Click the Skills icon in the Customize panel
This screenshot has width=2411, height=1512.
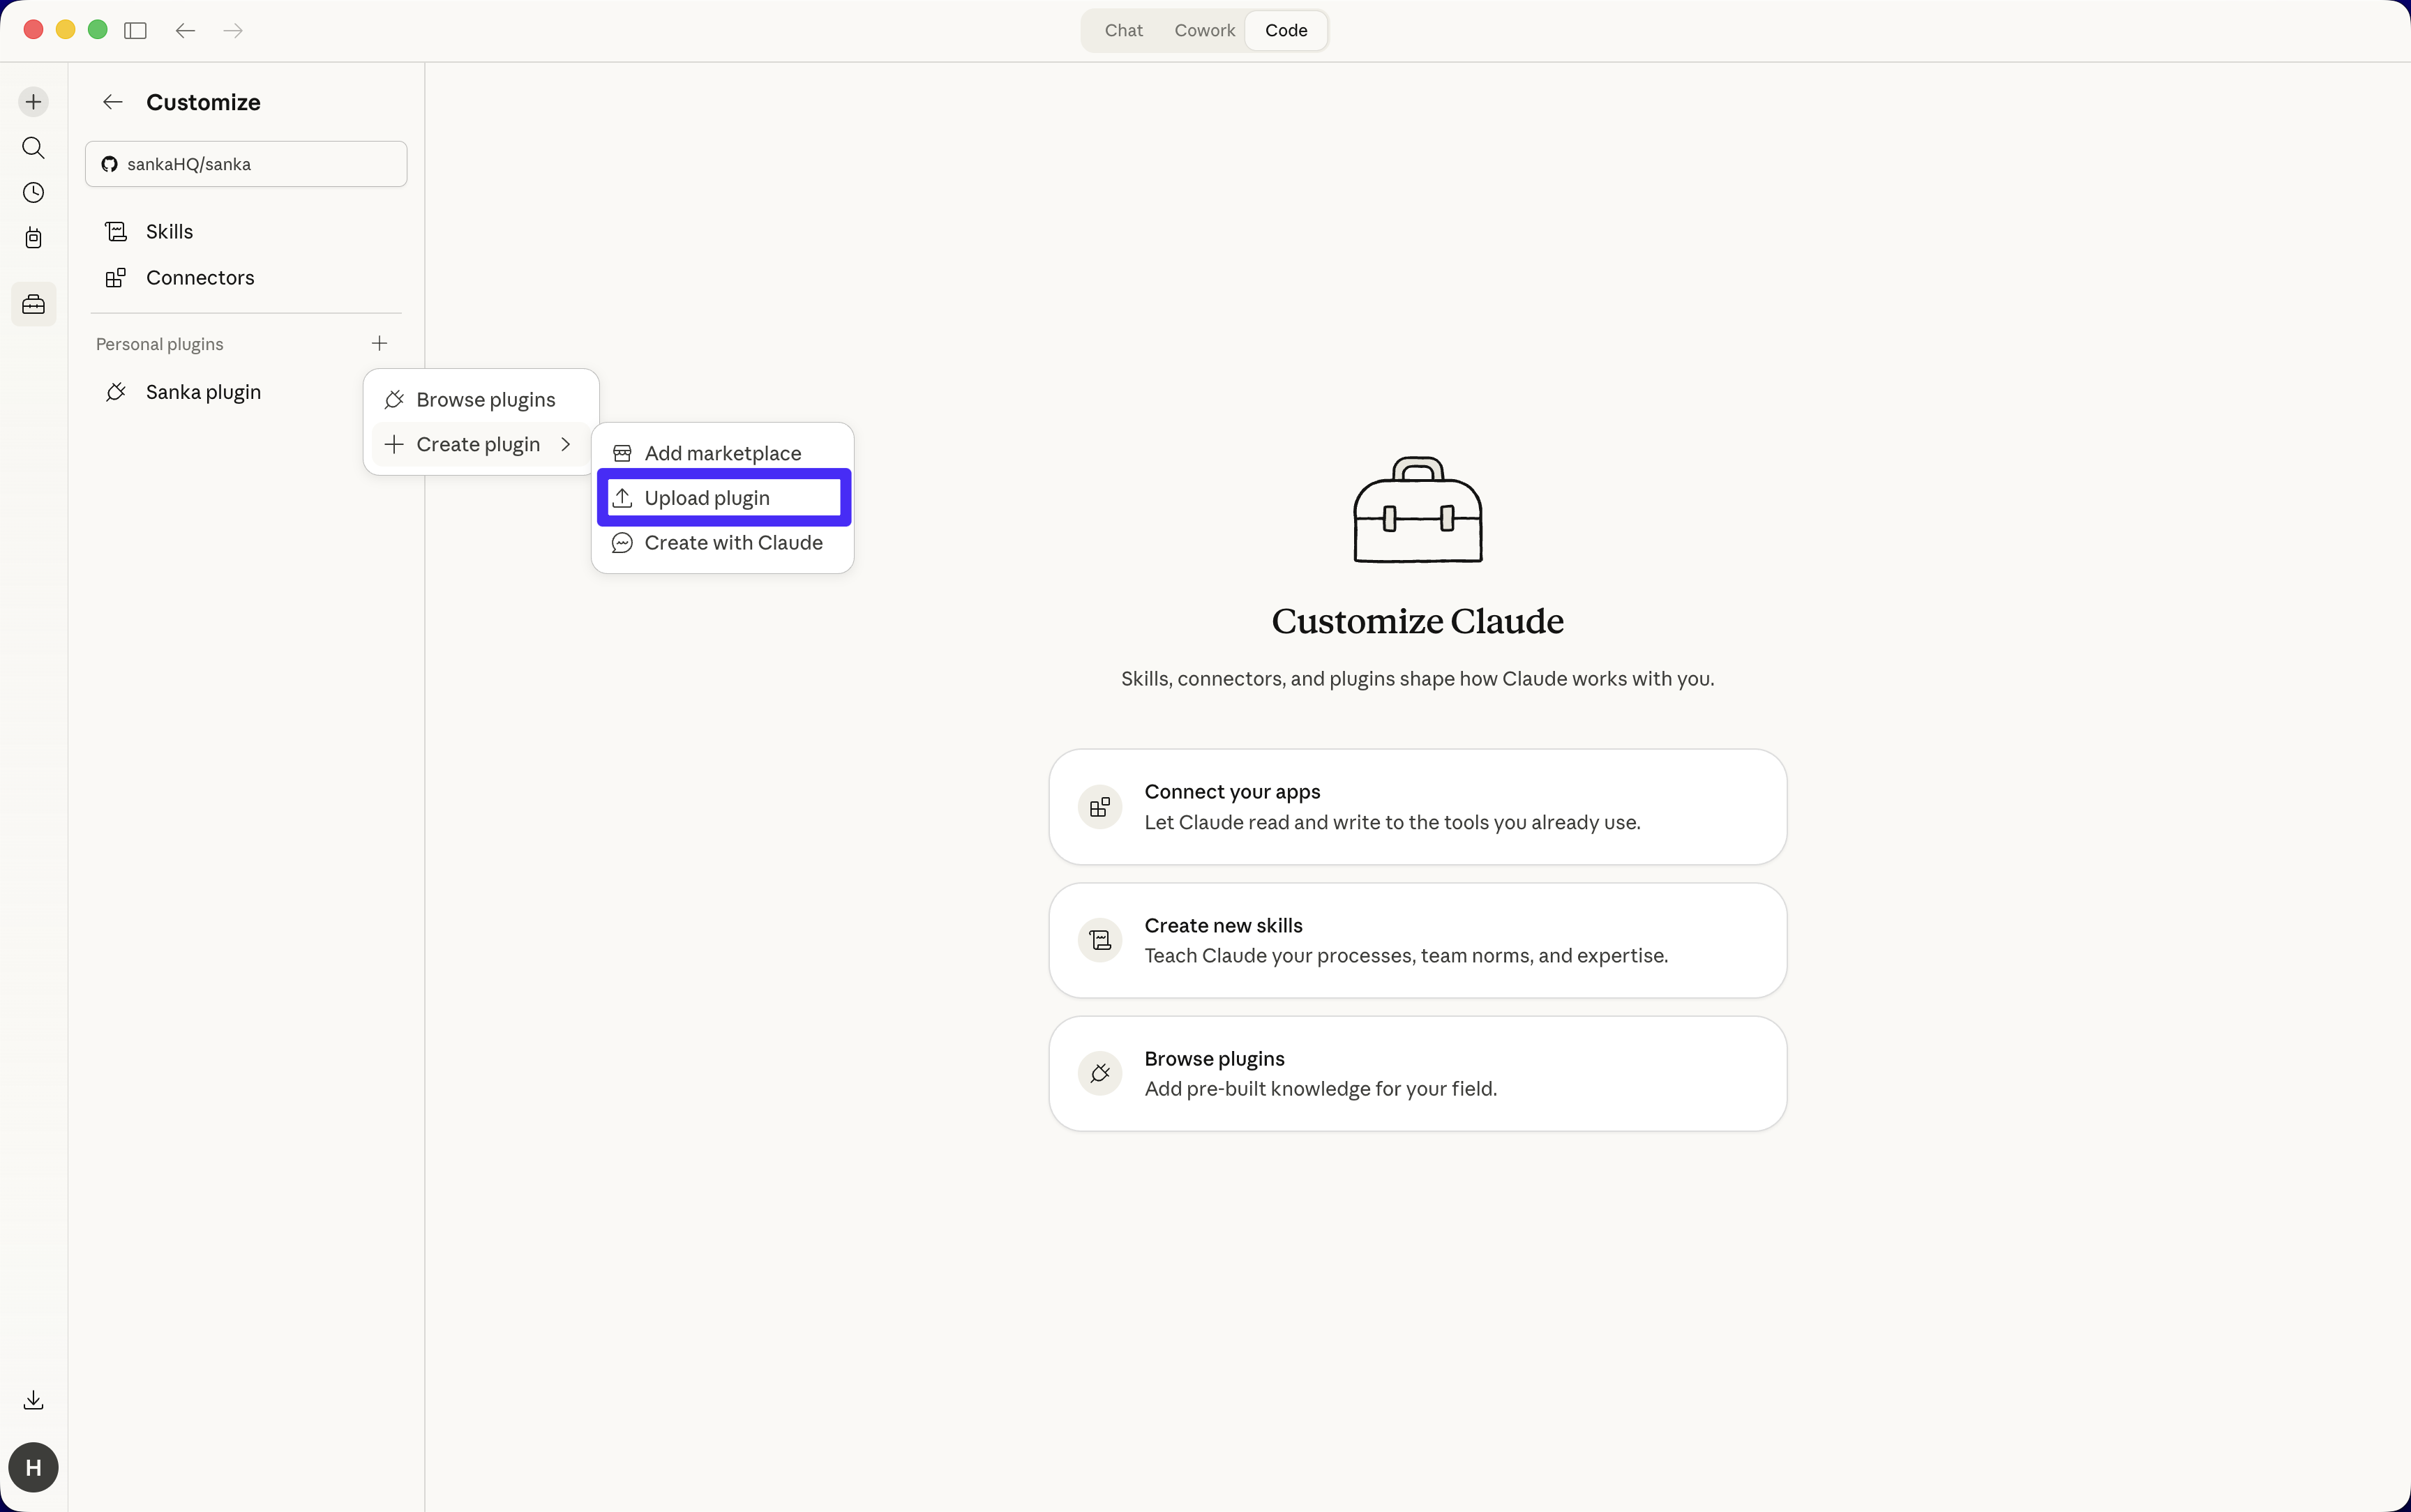[115, 231]
